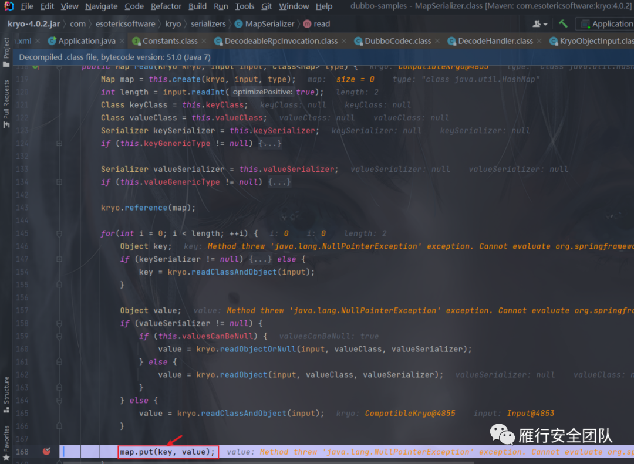This screenshot has width=634, height=464.
Task: Expand the {...} placeholder after keyGenericType check
Action: tap(269, 144)
